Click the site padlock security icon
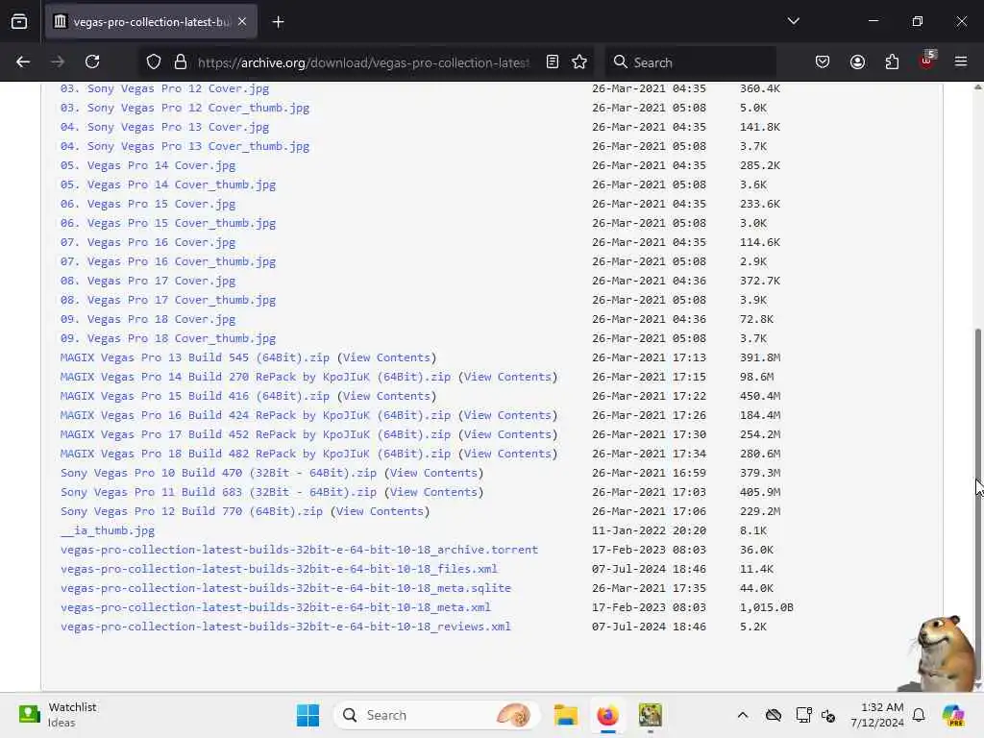The width and height of the screenshot is (984, 738). 181,61
